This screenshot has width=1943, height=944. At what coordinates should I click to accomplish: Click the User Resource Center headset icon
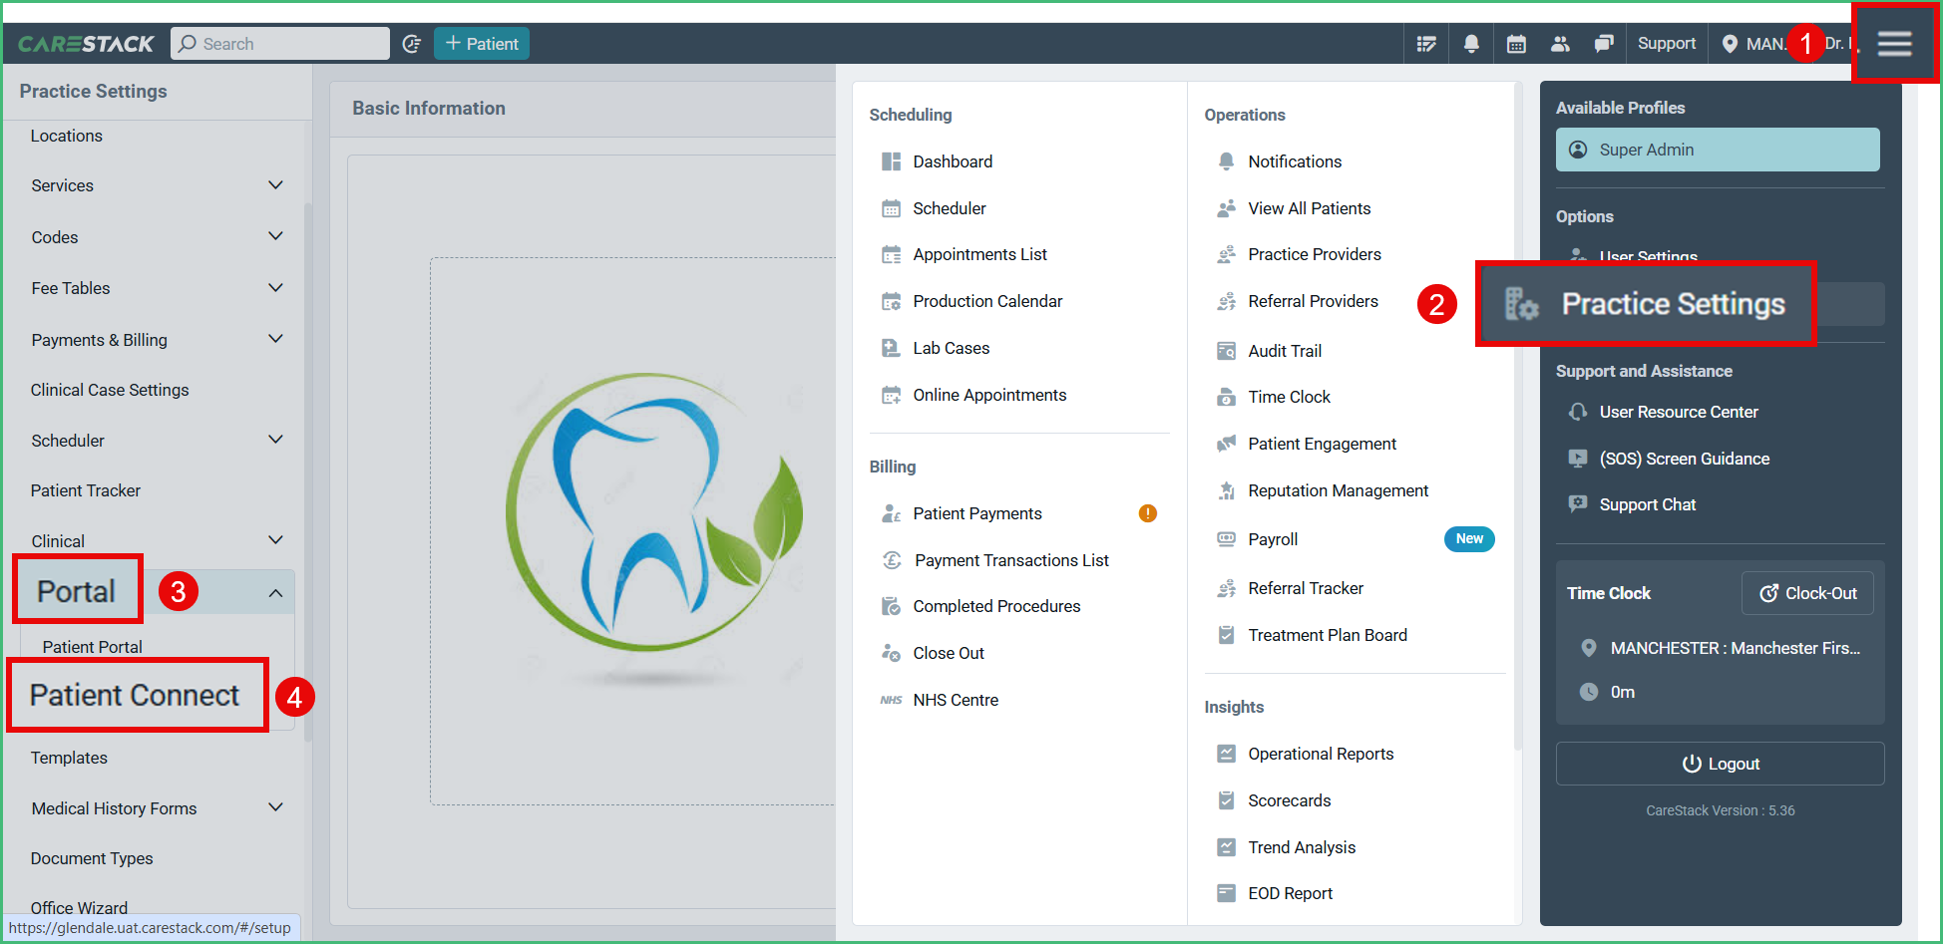pos(1577,412)
